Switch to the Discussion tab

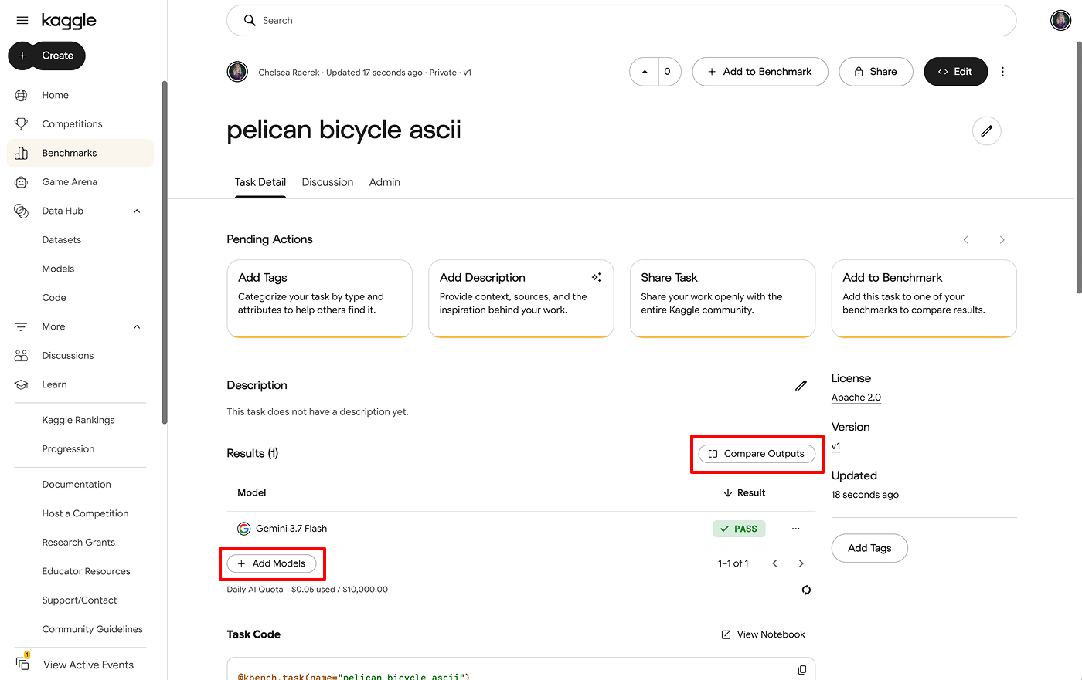pos(328,182)
